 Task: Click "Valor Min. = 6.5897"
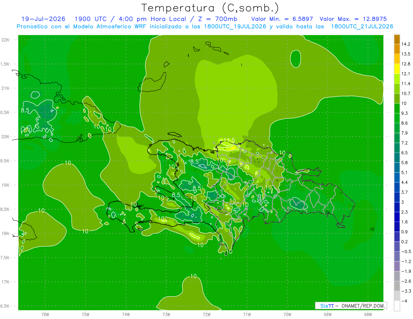(282, 19)
